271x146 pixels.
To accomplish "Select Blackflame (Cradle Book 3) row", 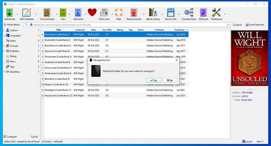I will (x=115, y=46).
